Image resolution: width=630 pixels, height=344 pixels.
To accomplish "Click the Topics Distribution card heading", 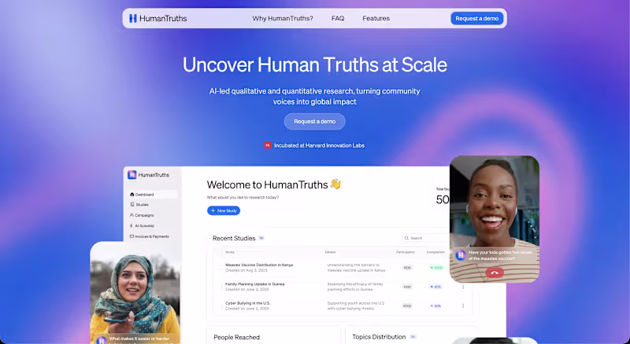I will 379,337.
